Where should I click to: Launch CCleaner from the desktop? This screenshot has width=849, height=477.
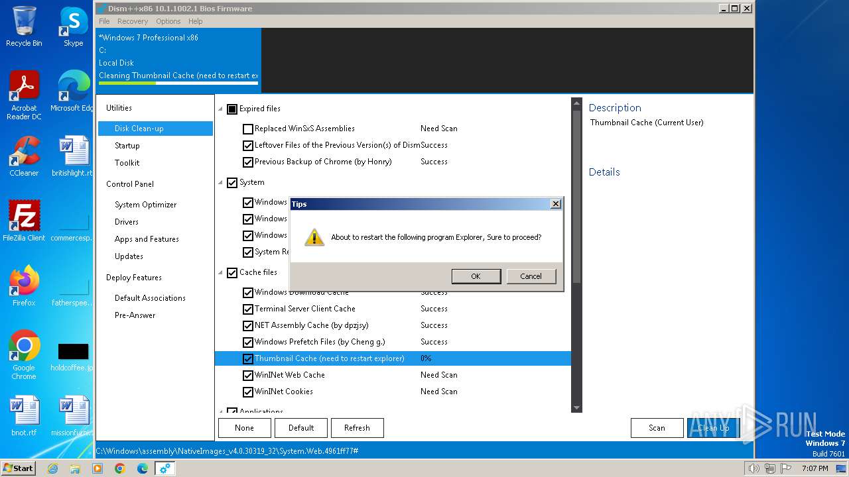click(x=24, y=156)
